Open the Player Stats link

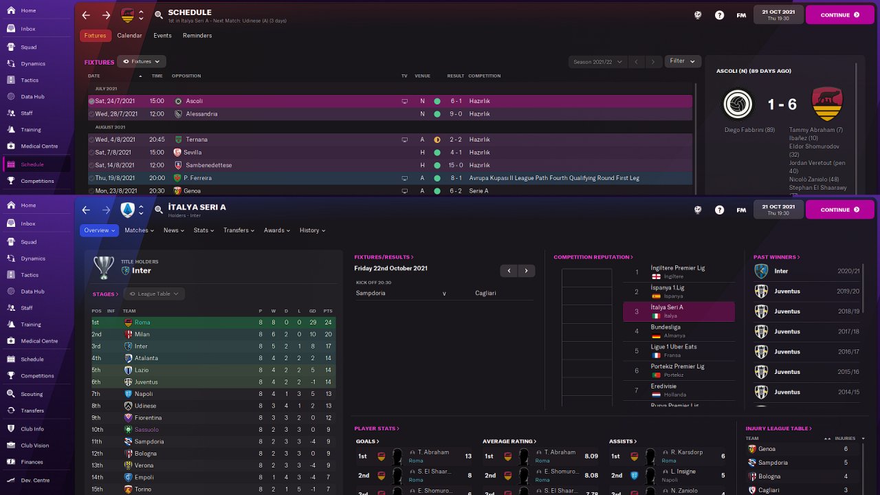pos(377,428)
